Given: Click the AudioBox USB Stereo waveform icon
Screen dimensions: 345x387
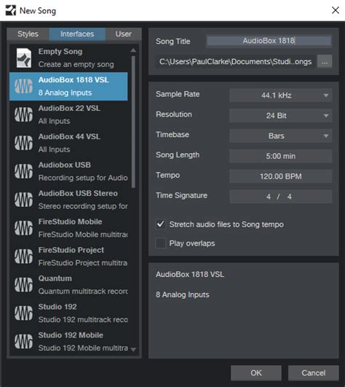Looking at the screenshot, I should pyautogui.click(x=23, y=200).
